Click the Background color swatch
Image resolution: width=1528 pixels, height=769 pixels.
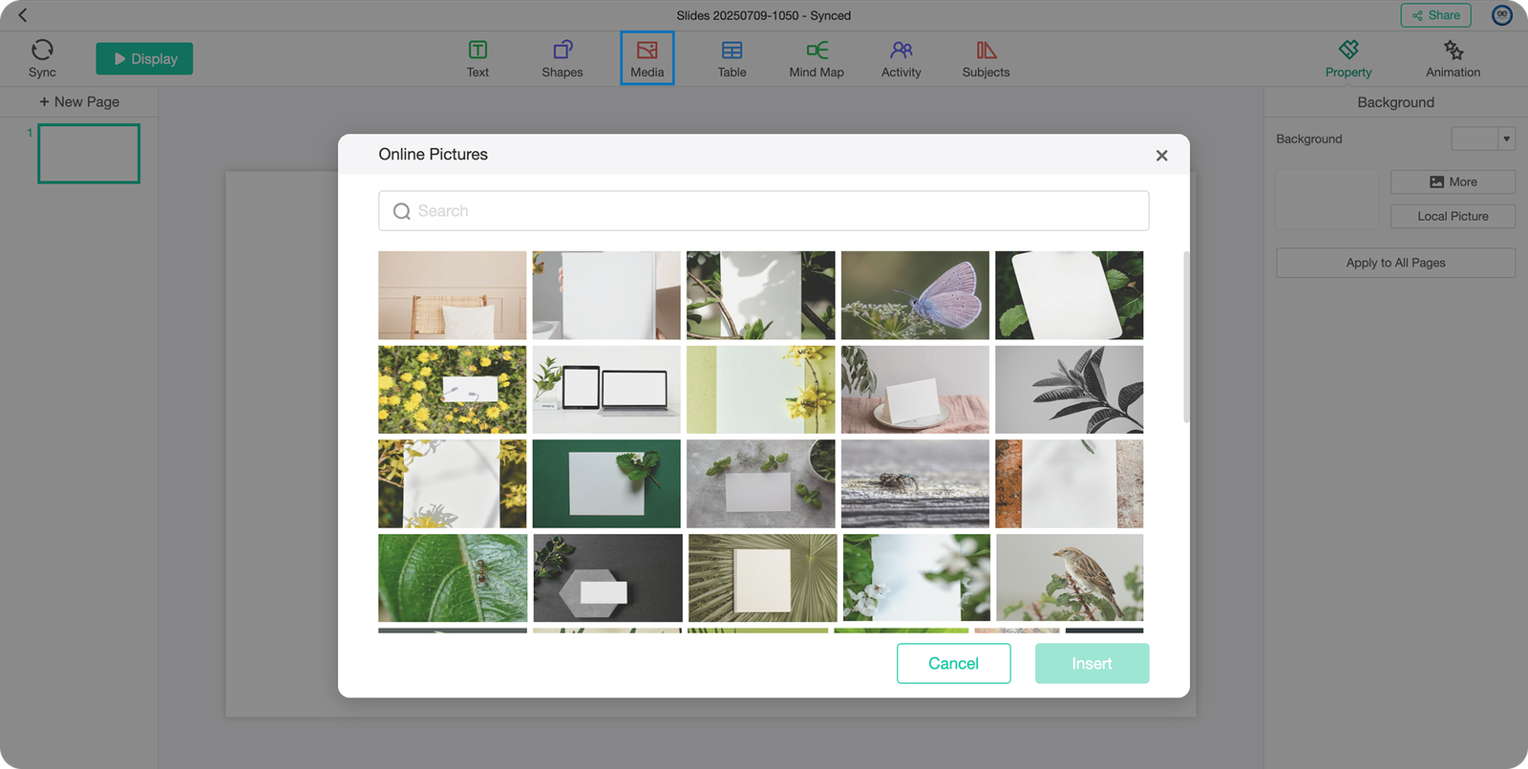(1474, 139)
